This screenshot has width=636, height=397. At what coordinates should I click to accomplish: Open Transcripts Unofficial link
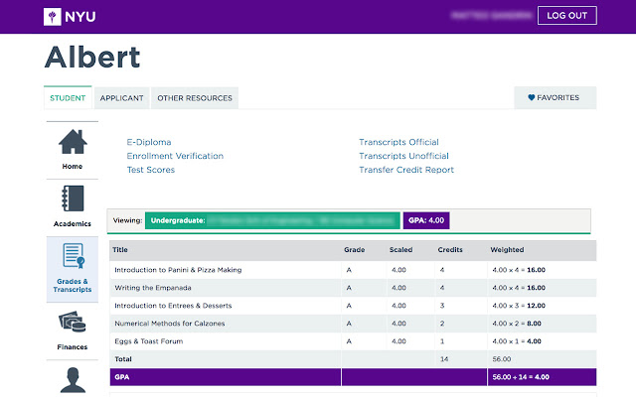click(x=403, y=156)
